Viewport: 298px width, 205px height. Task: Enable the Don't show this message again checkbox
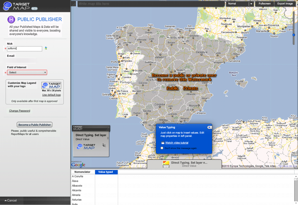[162, 148]
